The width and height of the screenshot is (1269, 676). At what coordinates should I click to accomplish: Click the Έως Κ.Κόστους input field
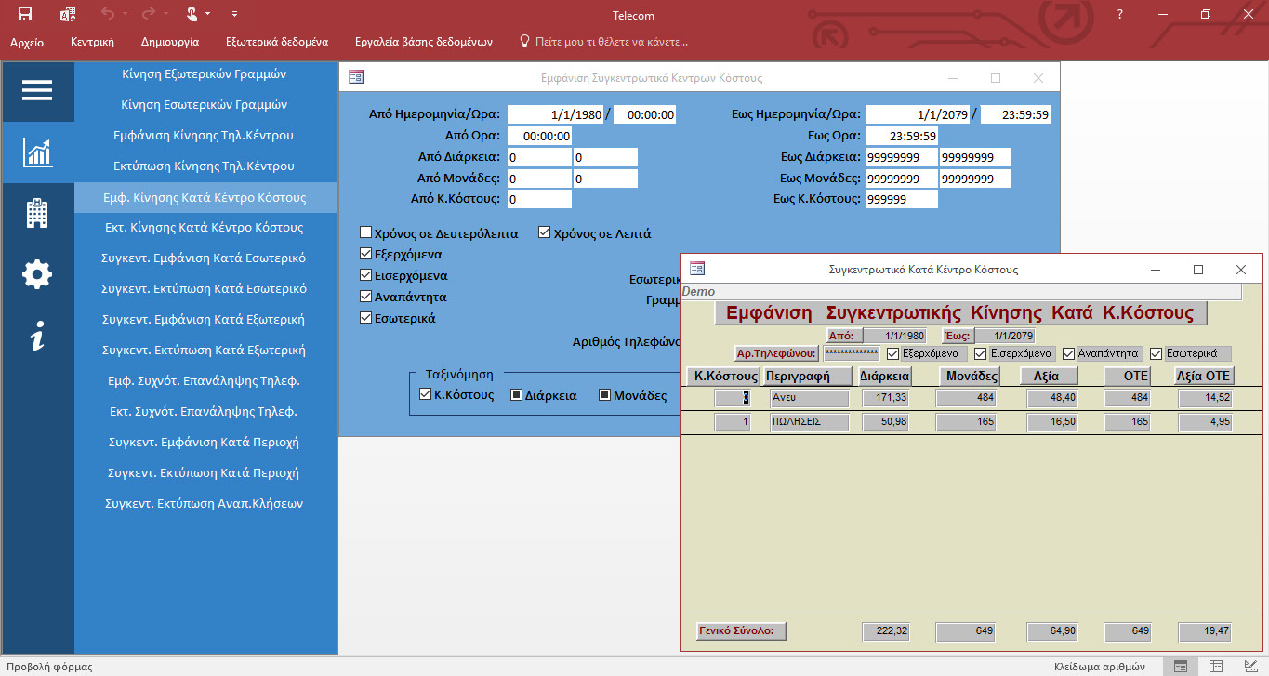coord(901,199)
